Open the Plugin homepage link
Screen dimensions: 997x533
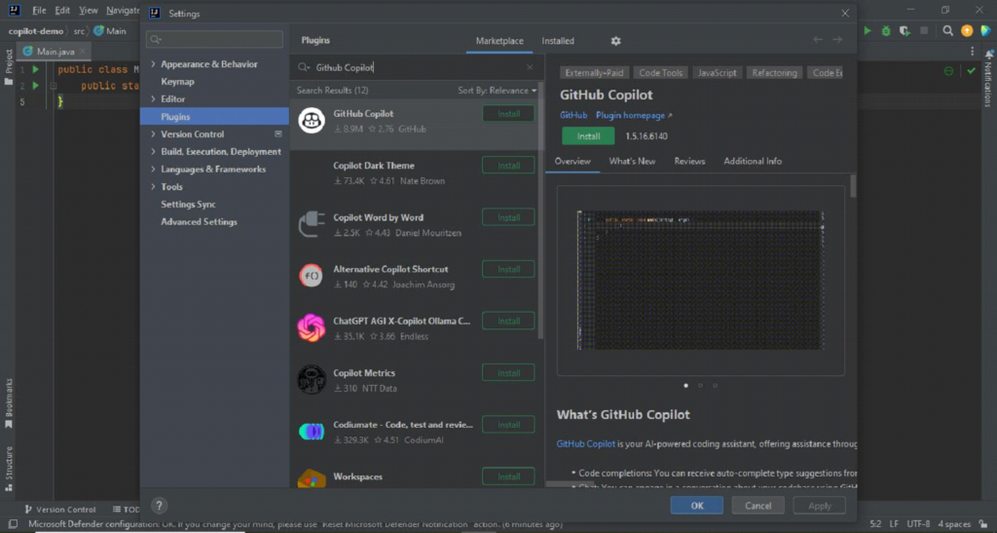pos(633,115)
